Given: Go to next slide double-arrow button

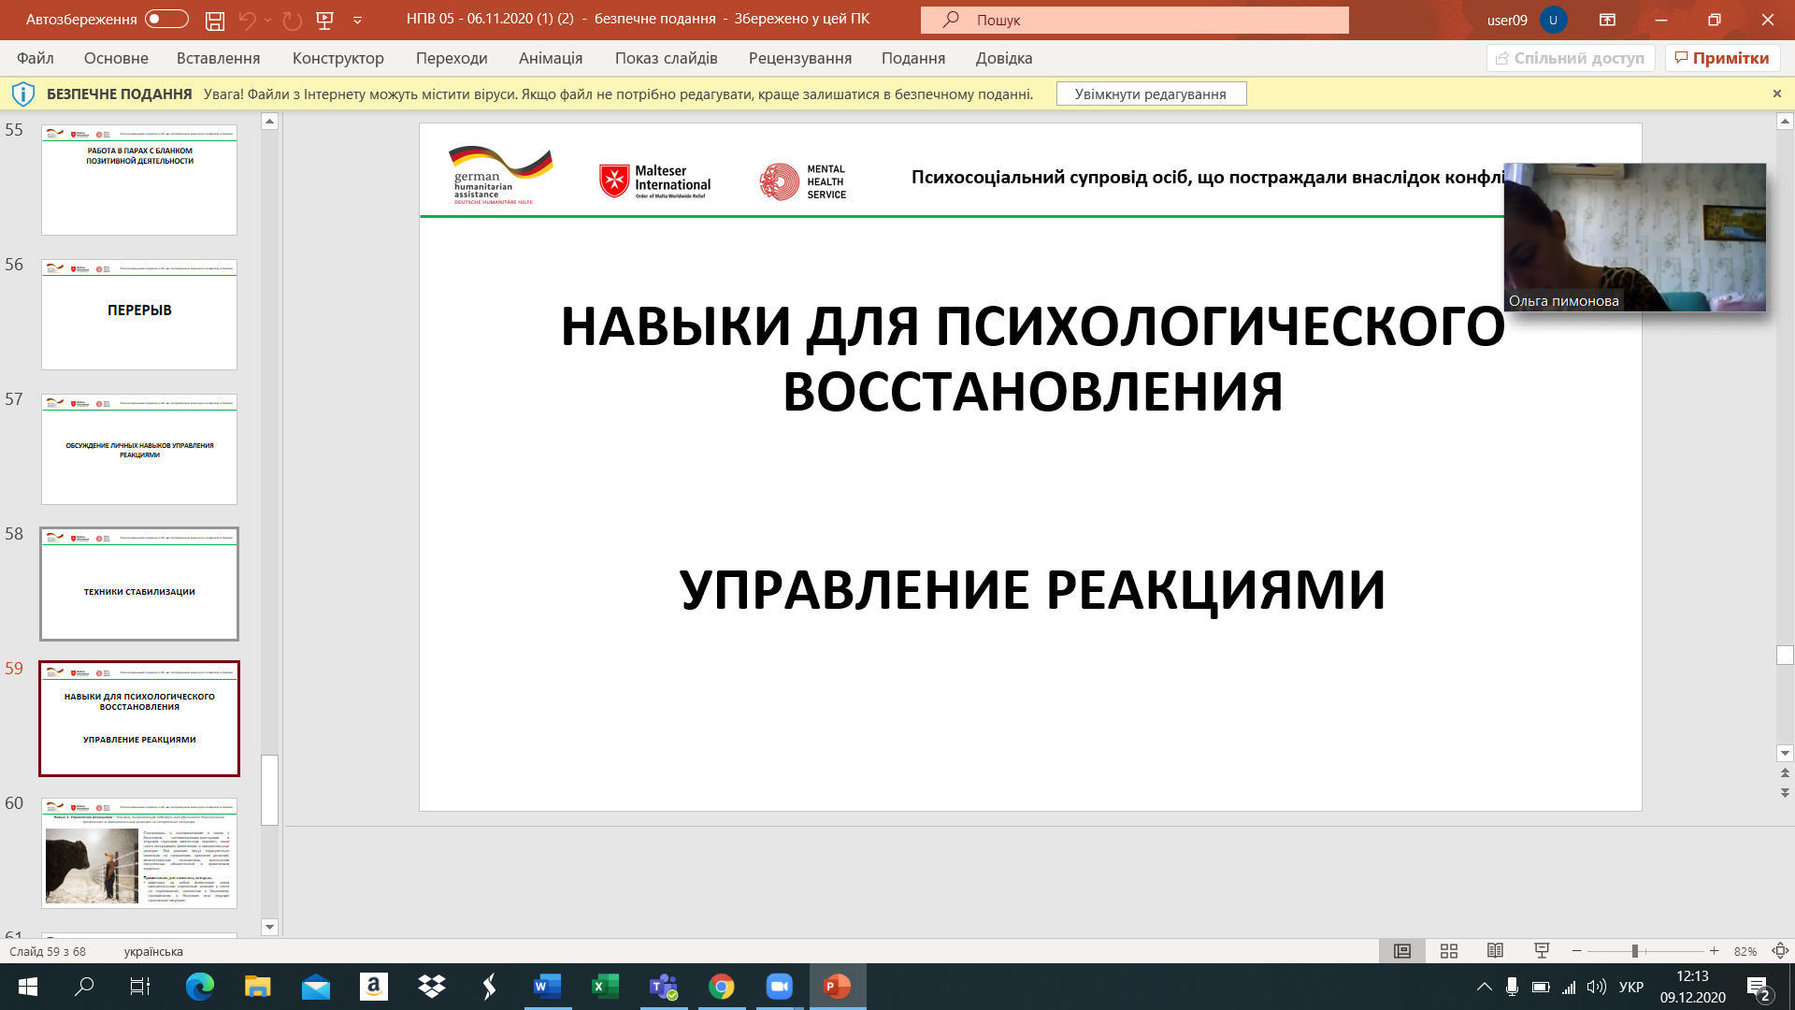Looking at the screenshot, I should (1785, 792).
